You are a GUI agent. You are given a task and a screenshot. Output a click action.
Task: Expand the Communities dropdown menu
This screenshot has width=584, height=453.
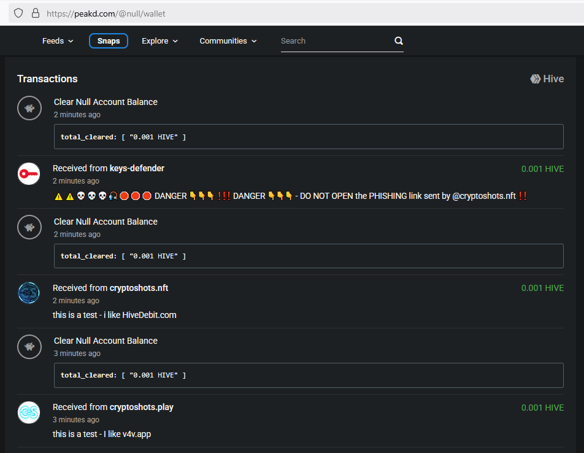point(228,41)
